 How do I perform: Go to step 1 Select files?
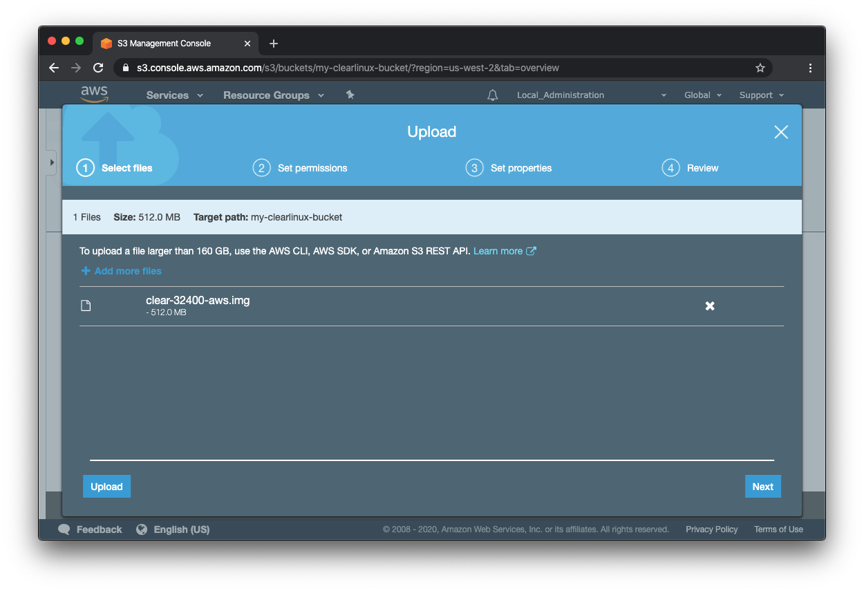click(115, 168)
